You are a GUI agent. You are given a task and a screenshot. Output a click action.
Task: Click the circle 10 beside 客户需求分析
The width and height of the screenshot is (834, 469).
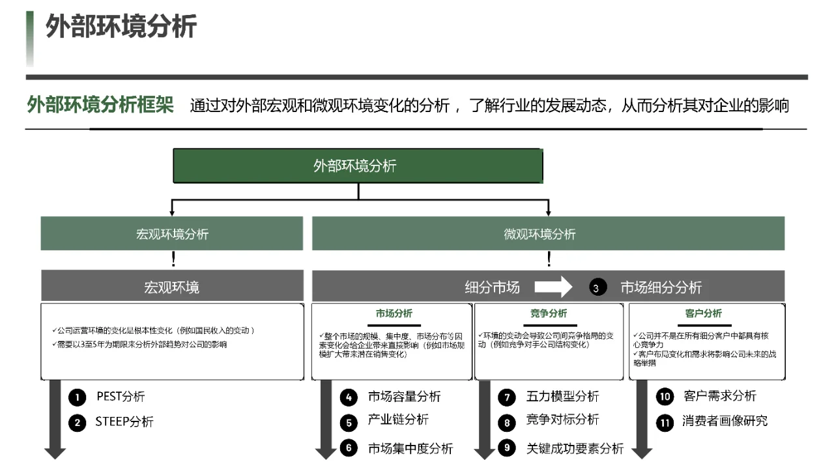665,397
